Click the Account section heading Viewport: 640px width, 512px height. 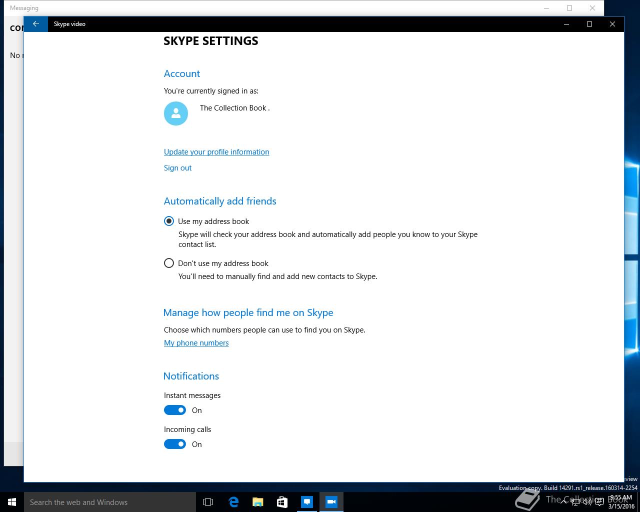click(182, 73)
